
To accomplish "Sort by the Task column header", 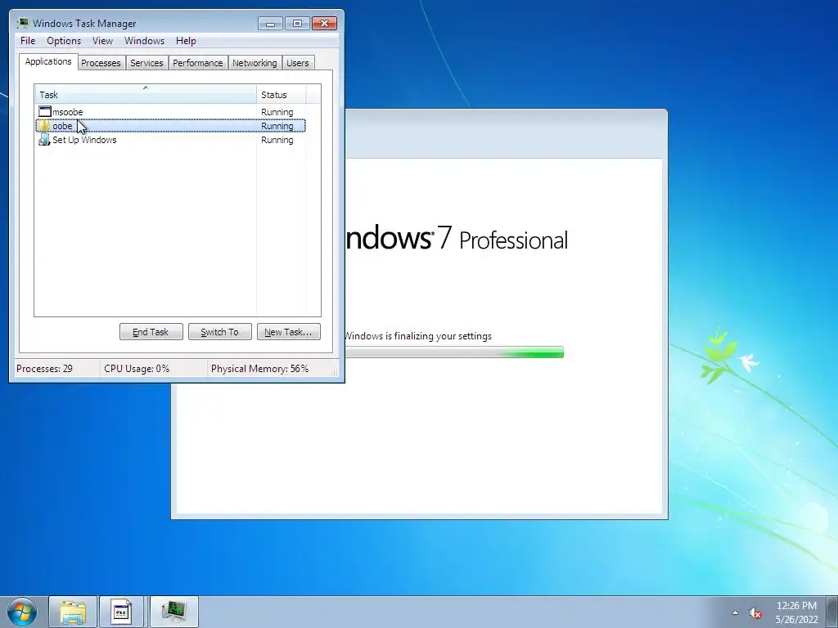I will coord(146,94).
